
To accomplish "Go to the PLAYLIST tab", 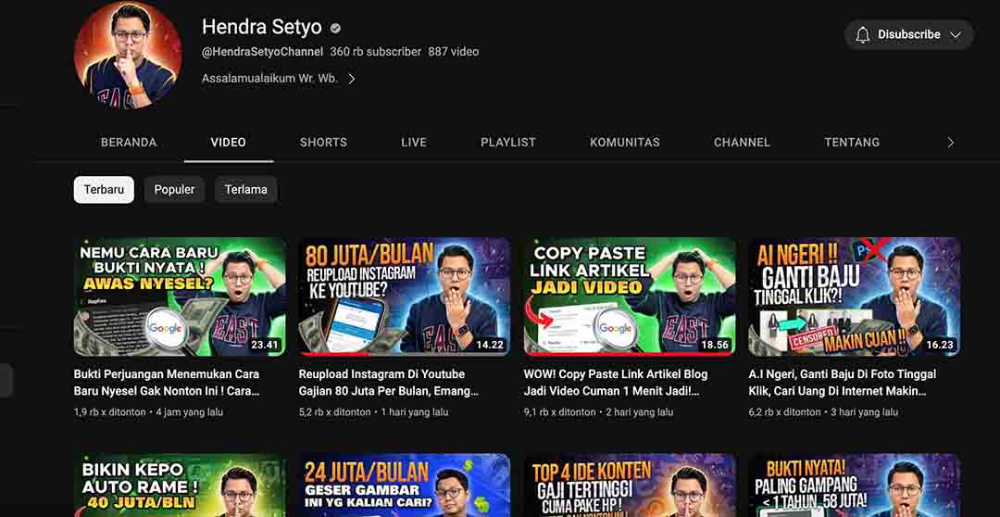I will click(508, 143).
